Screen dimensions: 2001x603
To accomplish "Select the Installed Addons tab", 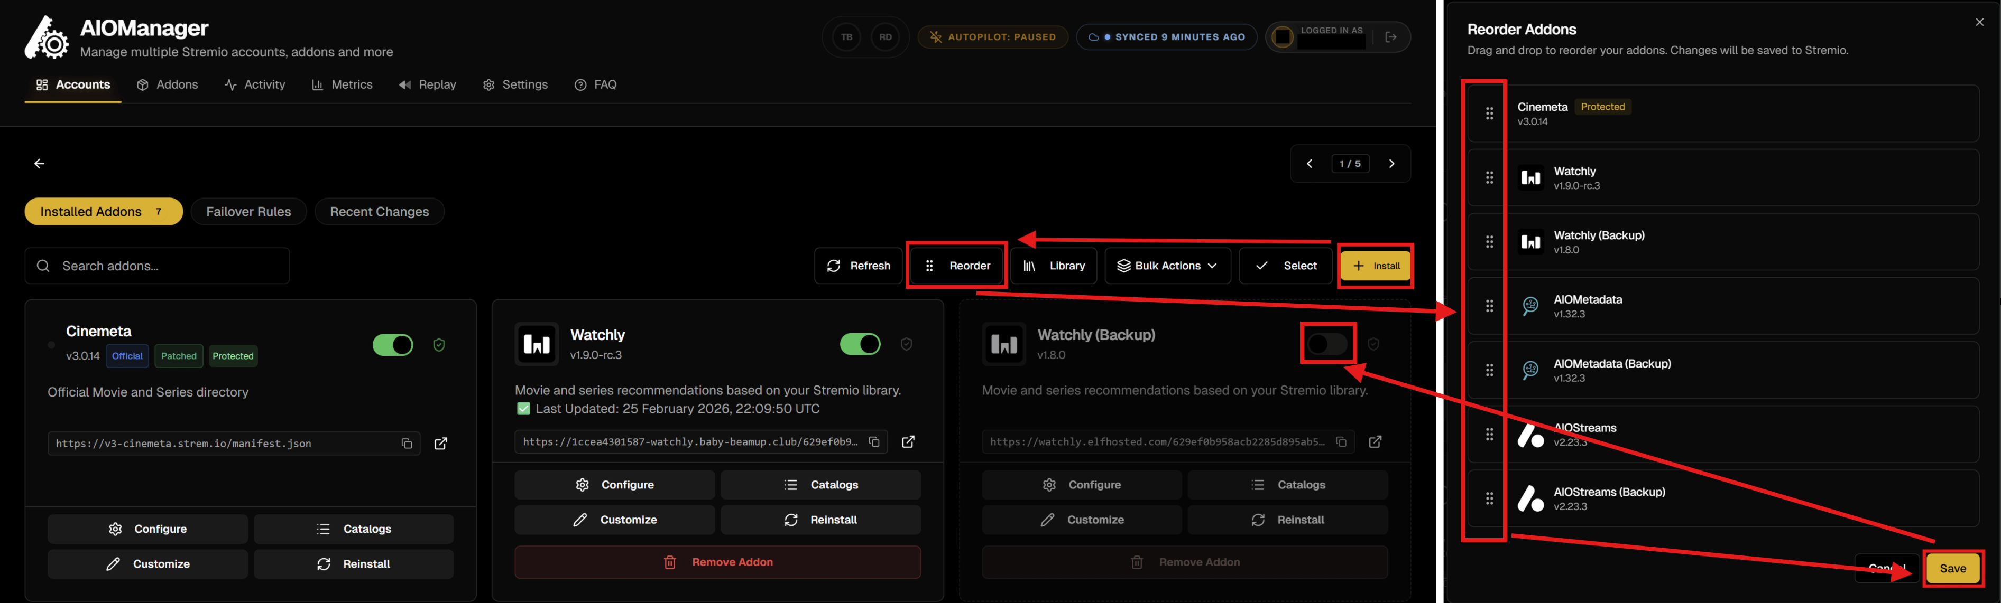I will (103, 212).
